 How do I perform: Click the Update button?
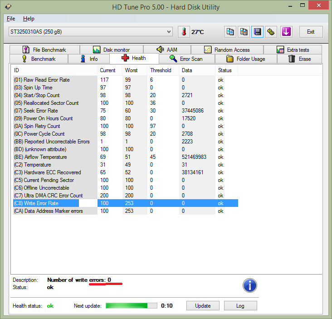203,306
